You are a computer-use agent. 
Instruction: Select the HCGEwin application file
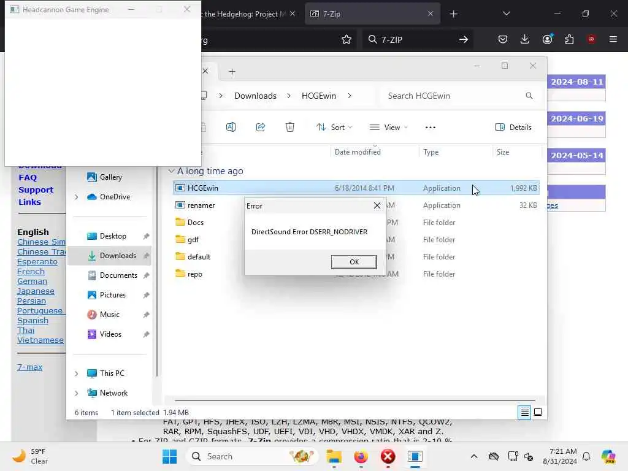[356, 188]
